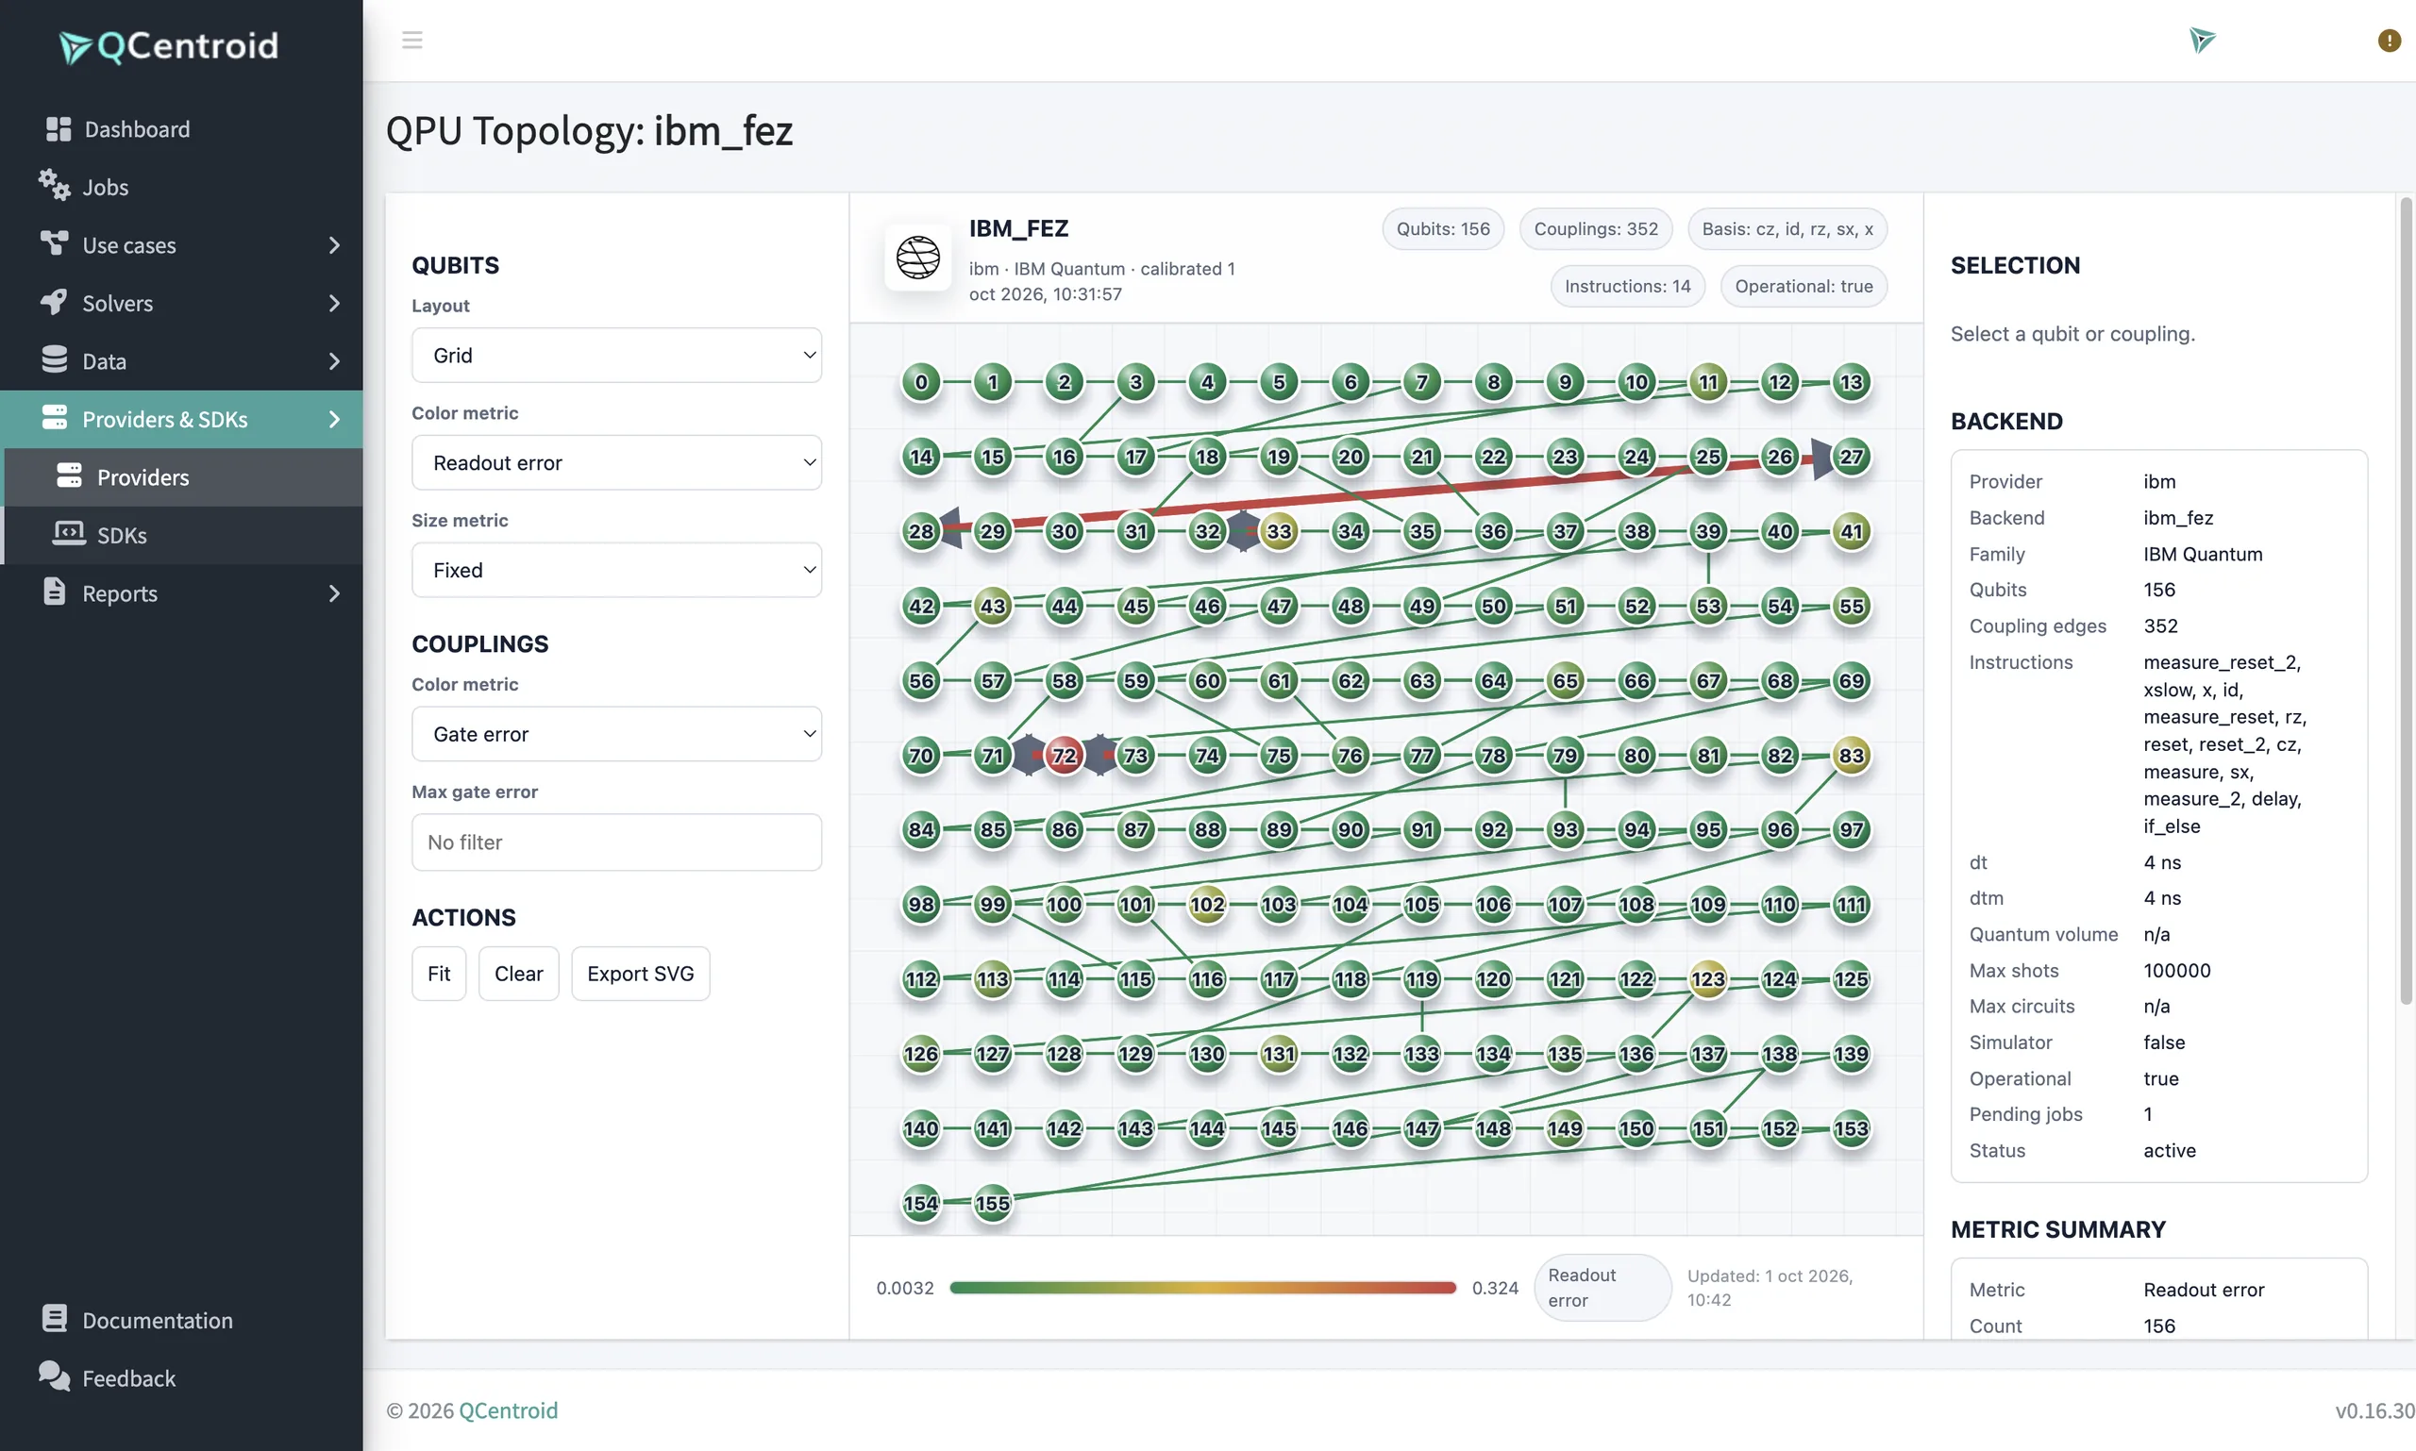
Task: Click the Reports document icon
Action: pyautogui.click(x=55, y=592)
